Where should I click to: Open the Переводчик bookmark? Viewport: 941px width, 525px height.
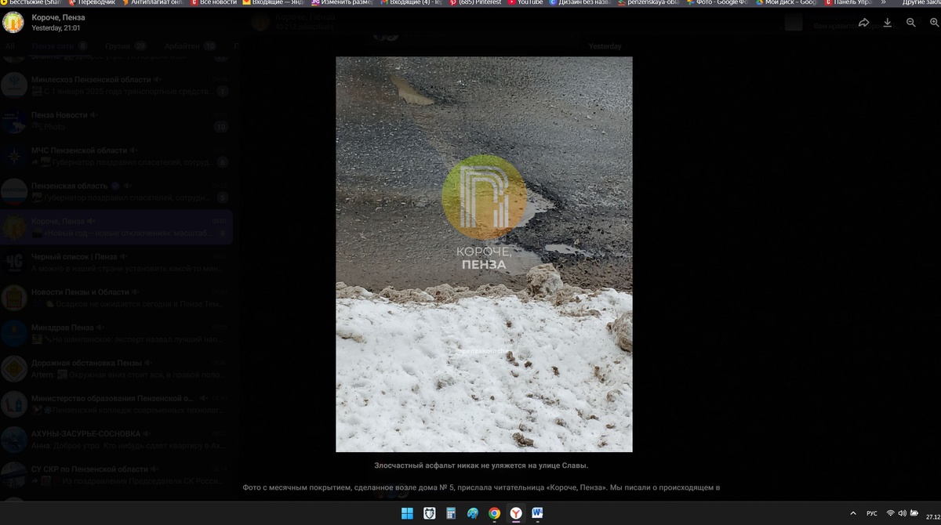pos(92,3)
